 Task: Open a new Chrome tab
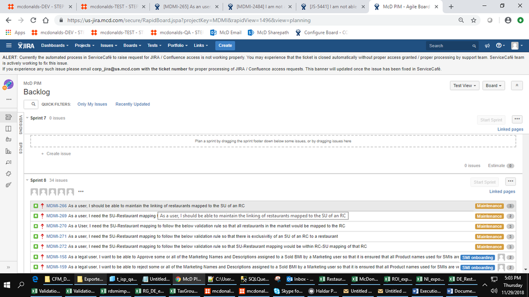451,7
